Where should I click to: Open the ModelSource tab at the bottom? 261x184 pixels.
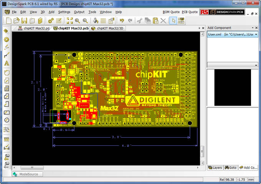(27, 174)
